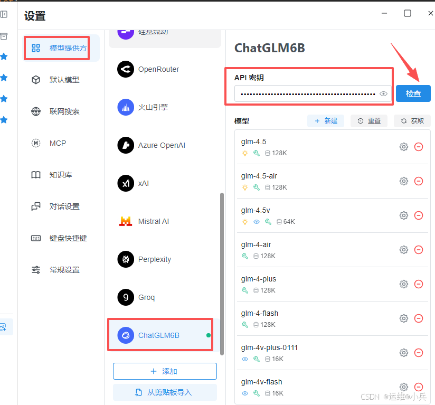Screen dimensions: 435x405
Task: Remove glm-4-plus with the minus button
Action: [419, 284]
